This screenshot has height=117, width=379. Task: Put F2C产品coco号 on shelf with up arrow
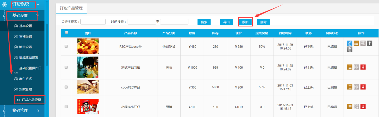[x=369, y=43]
